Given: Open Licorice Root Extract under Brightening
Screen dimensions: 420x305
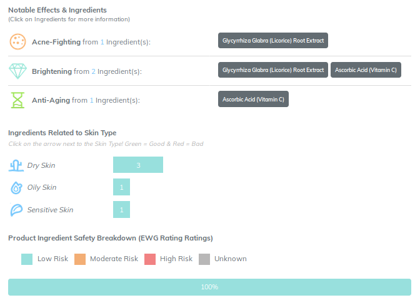Looking at the screenshot, I should (273, 70).
